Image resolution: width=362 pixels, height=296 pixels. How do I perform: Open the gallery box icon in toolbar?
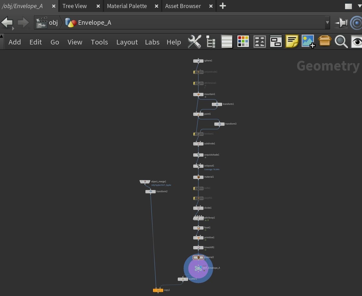tap(325, 41)
